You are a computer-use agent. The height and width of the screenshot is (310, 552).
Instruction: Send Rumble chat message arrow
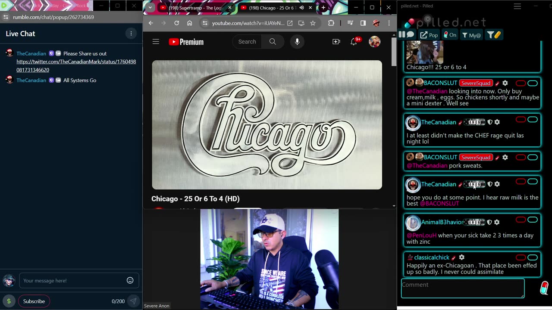point(133,301)
